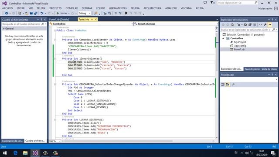Click the Navigate Backward toolbar icon

coord(7,13)
